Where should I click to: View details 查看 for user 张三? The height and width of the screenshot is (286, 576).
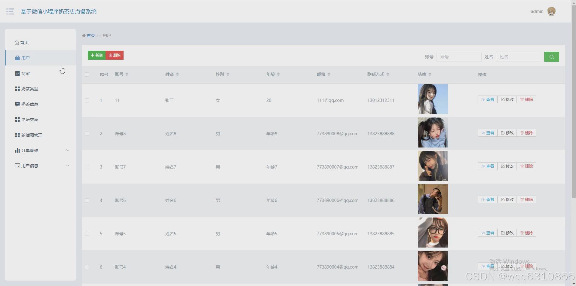click(x=488, y=99)
